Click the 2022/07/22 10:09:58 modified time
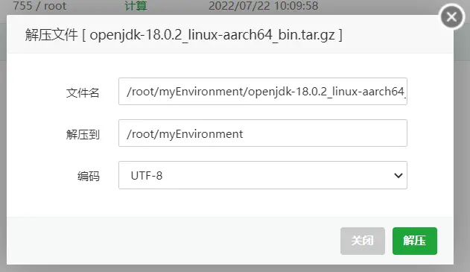 point(263,6)
